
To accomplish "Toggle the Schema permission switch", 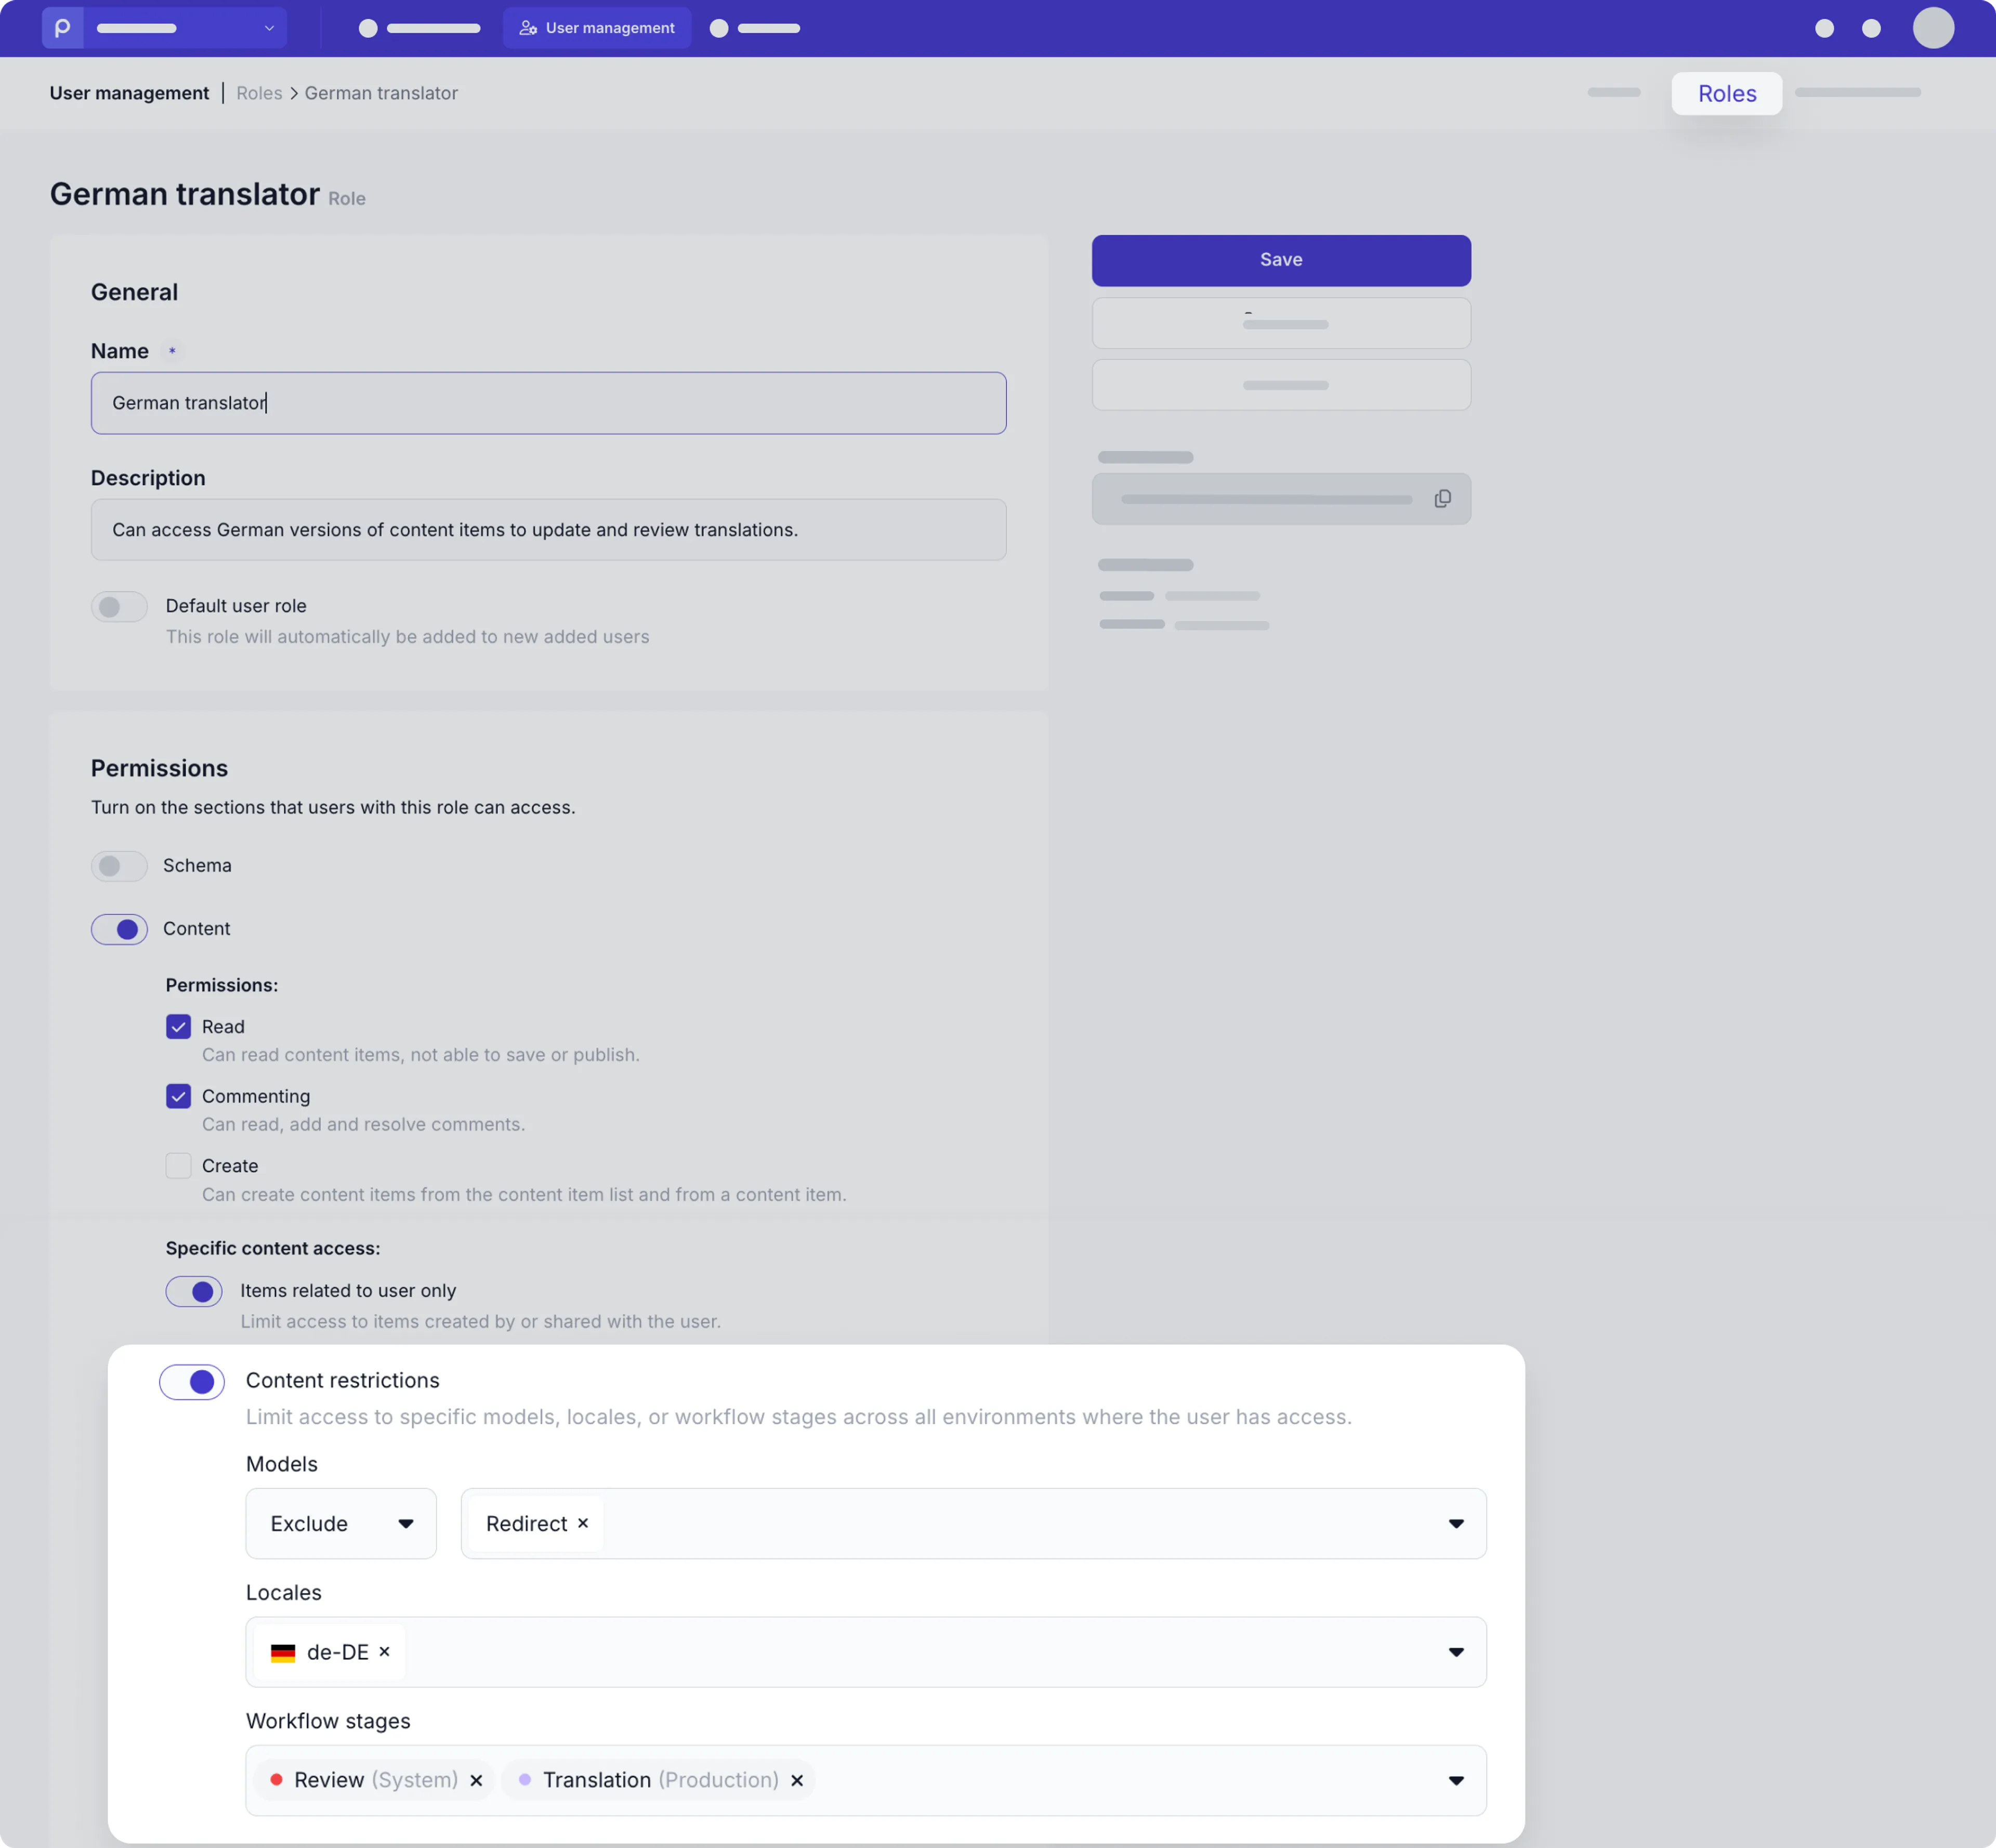I will point(119,866).
